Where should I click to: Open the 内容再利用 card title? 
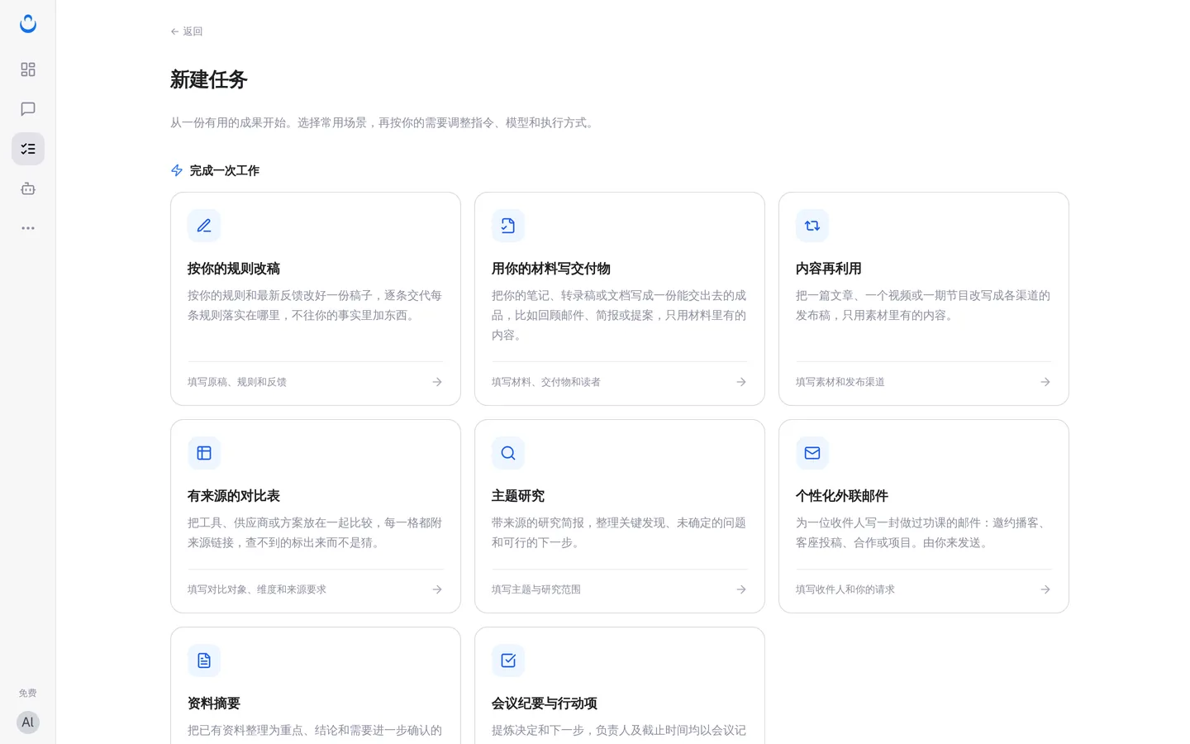coord(829,269)
